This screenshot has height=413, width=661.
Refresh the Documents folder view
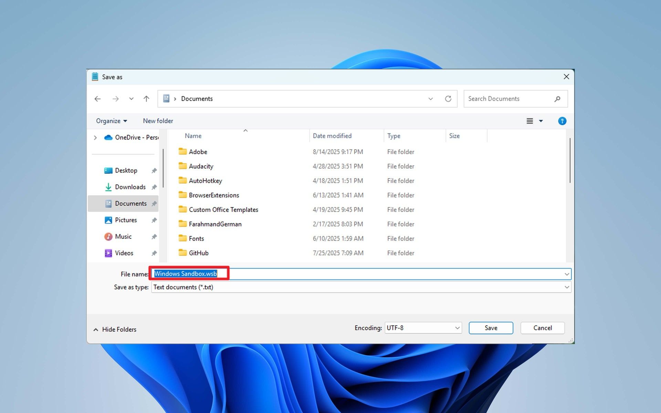tap(448, 99)
